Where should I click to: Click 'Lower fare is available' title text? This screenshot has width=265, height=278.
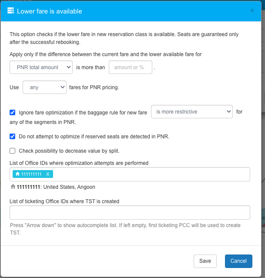pyautogui.click(x=49, y=11)
